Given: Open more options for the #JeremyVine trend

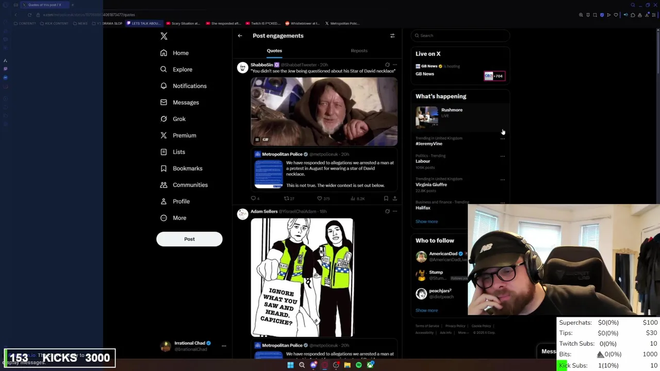Looking at the screenshot, I should (503, 139).
